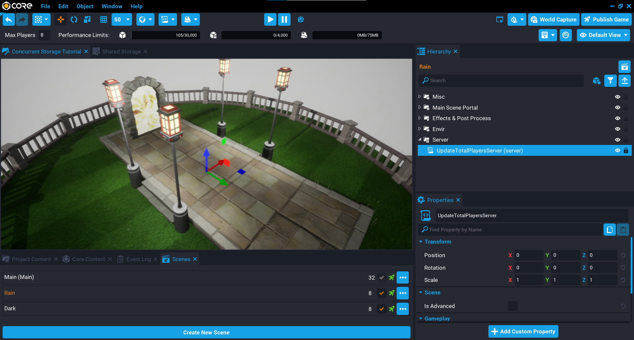Hide the Envir folder with eye icon

pyautogui.click(x=617, y=129)
